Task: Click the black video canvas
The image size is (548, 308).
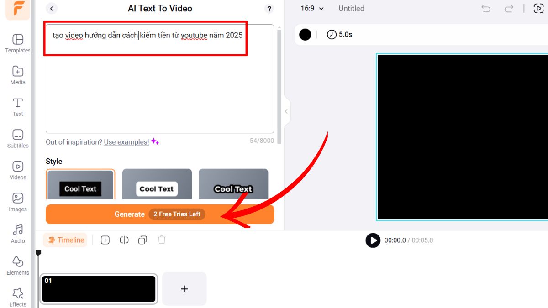Action: 462,137
